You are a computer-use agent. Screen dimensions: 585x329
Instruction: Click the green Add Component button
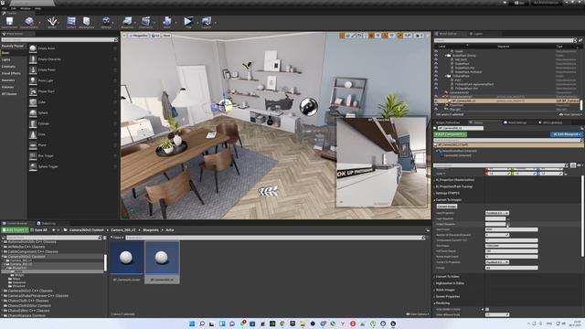click(x=450, y=134)
